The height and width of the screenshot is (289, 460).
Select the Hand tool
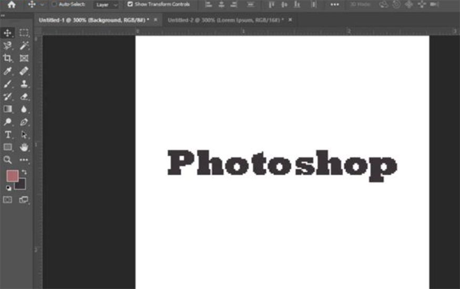24,147
